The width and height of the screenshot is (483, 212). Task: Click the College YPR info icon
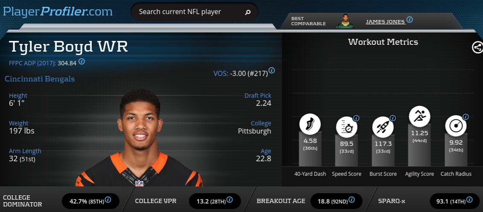(x=229, y=201)
